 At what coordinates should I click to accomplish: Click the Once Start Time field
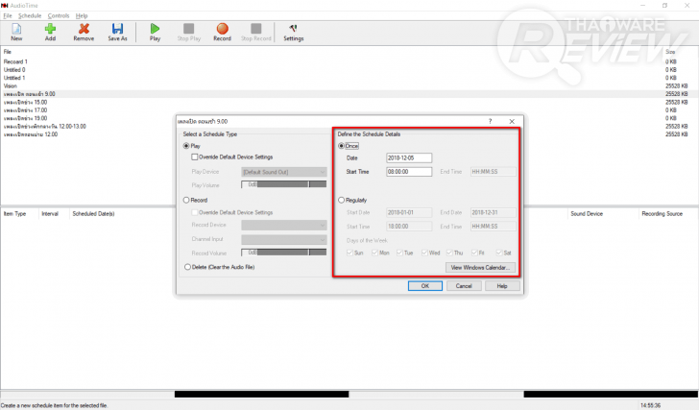pos(409,172)
